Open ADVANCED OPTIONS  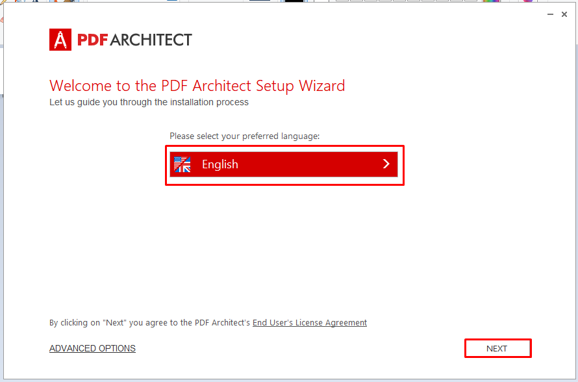(92, 348)
